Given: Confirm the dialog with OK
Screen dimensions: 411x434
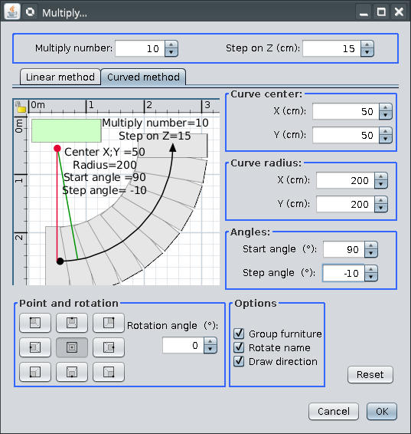Looking at the screenshot, I should click(382, 411).
